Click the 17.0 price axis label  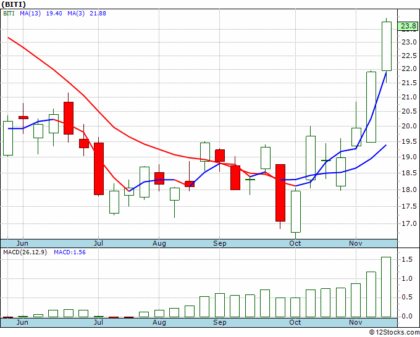point(409,223)
